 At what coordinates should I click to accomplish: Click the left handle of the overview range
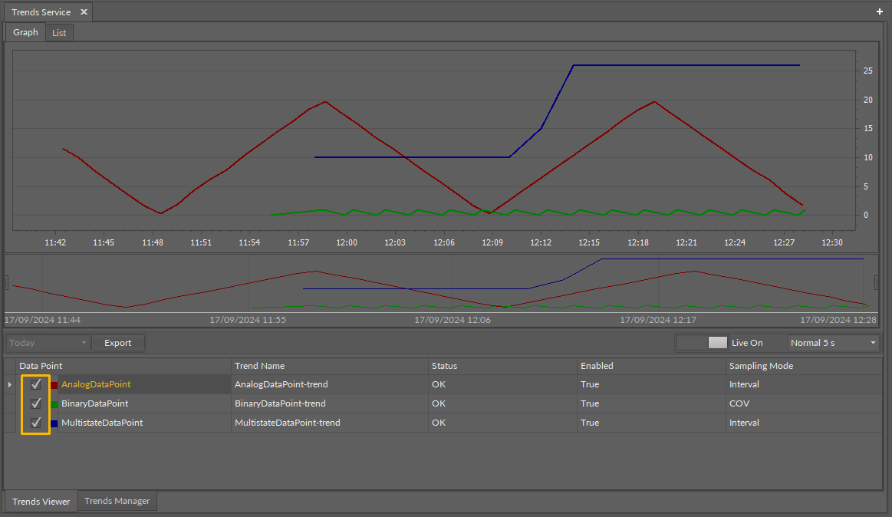[7, 283]
